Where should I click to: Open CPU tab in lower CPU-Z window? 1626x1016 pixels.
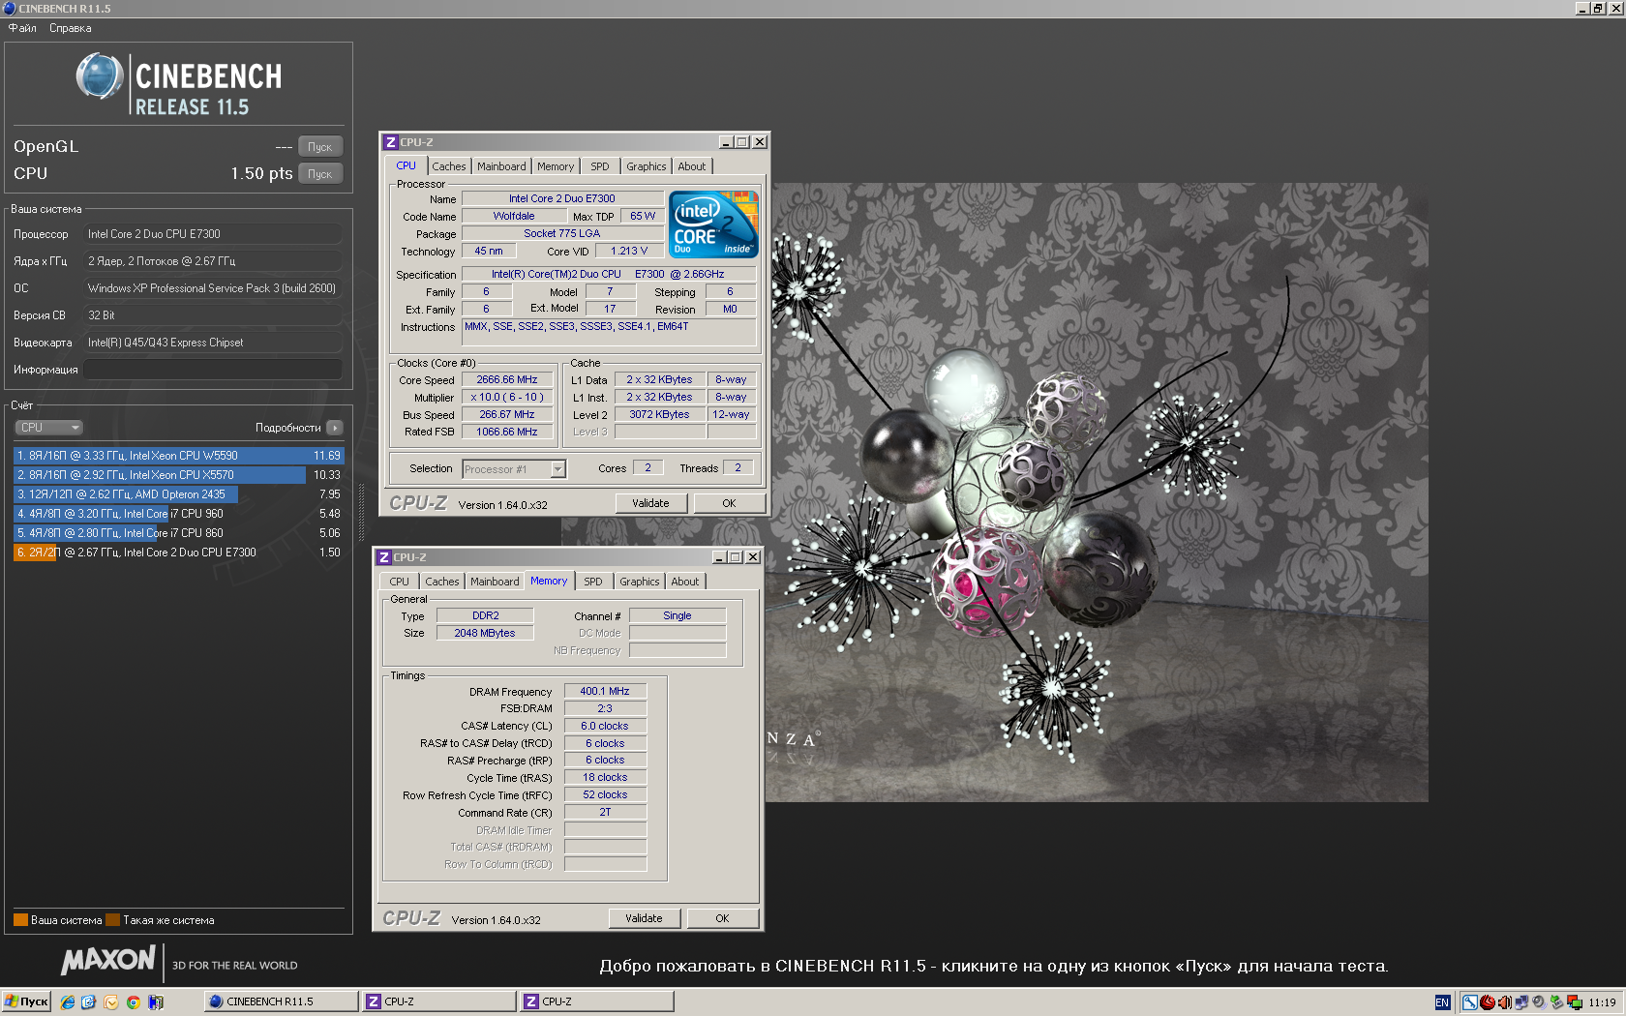[399, 582]
